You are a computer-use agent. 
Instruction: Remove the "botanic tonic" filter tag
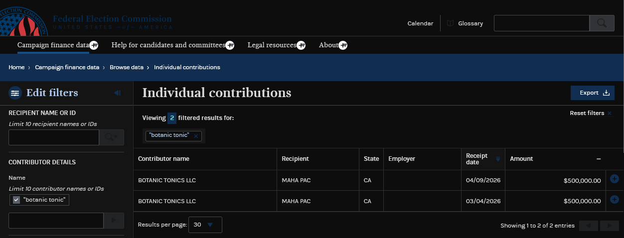[196, 136]
